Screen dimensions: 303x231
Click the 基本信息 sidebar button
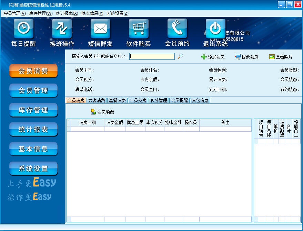click(33, 149)
